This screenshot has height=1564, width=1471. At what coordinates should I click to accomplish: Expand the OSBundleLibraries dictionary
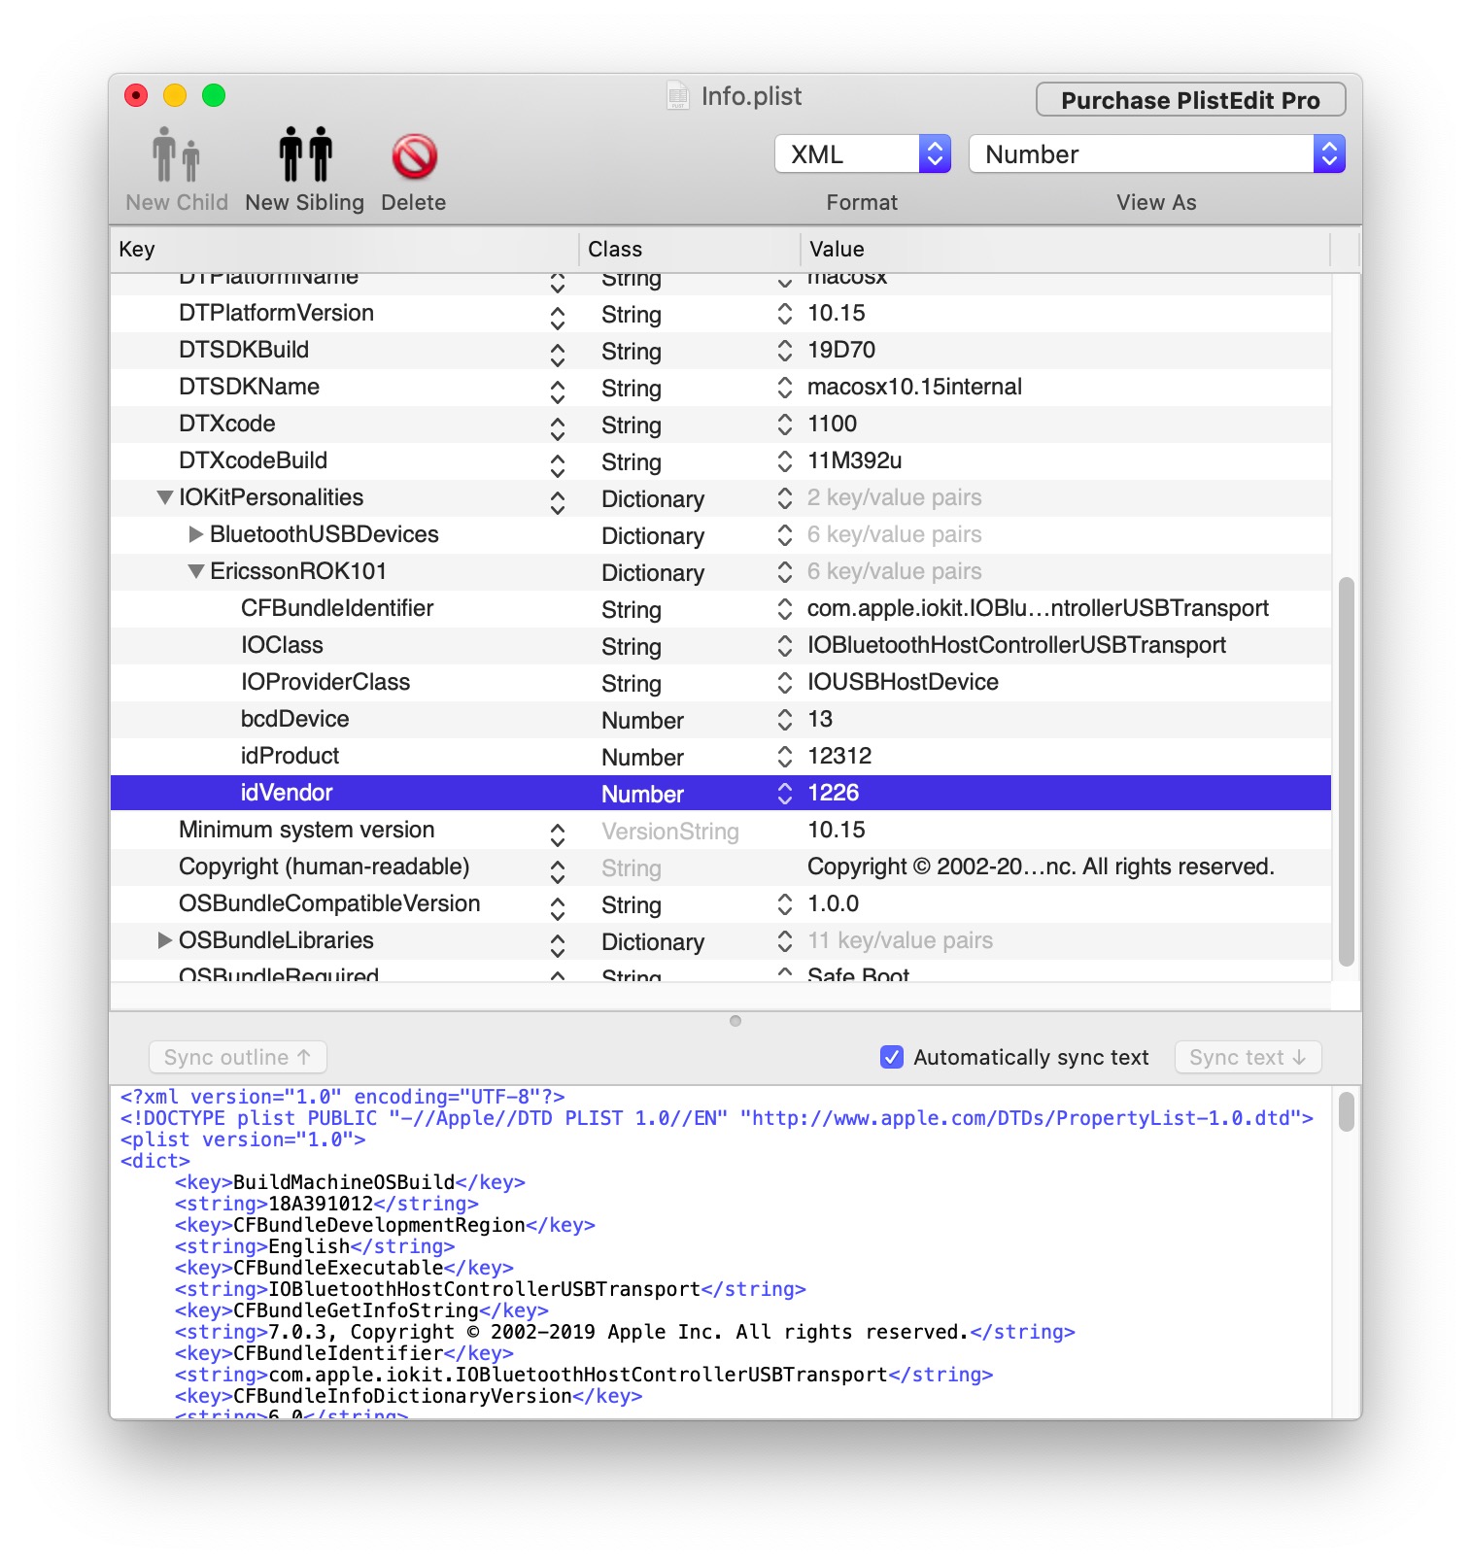click(165, 940)
